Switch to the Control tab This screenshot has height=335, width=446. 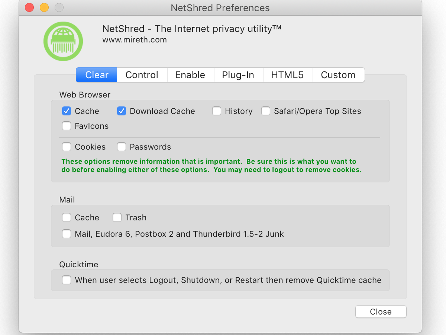click(x=142, y=75)
